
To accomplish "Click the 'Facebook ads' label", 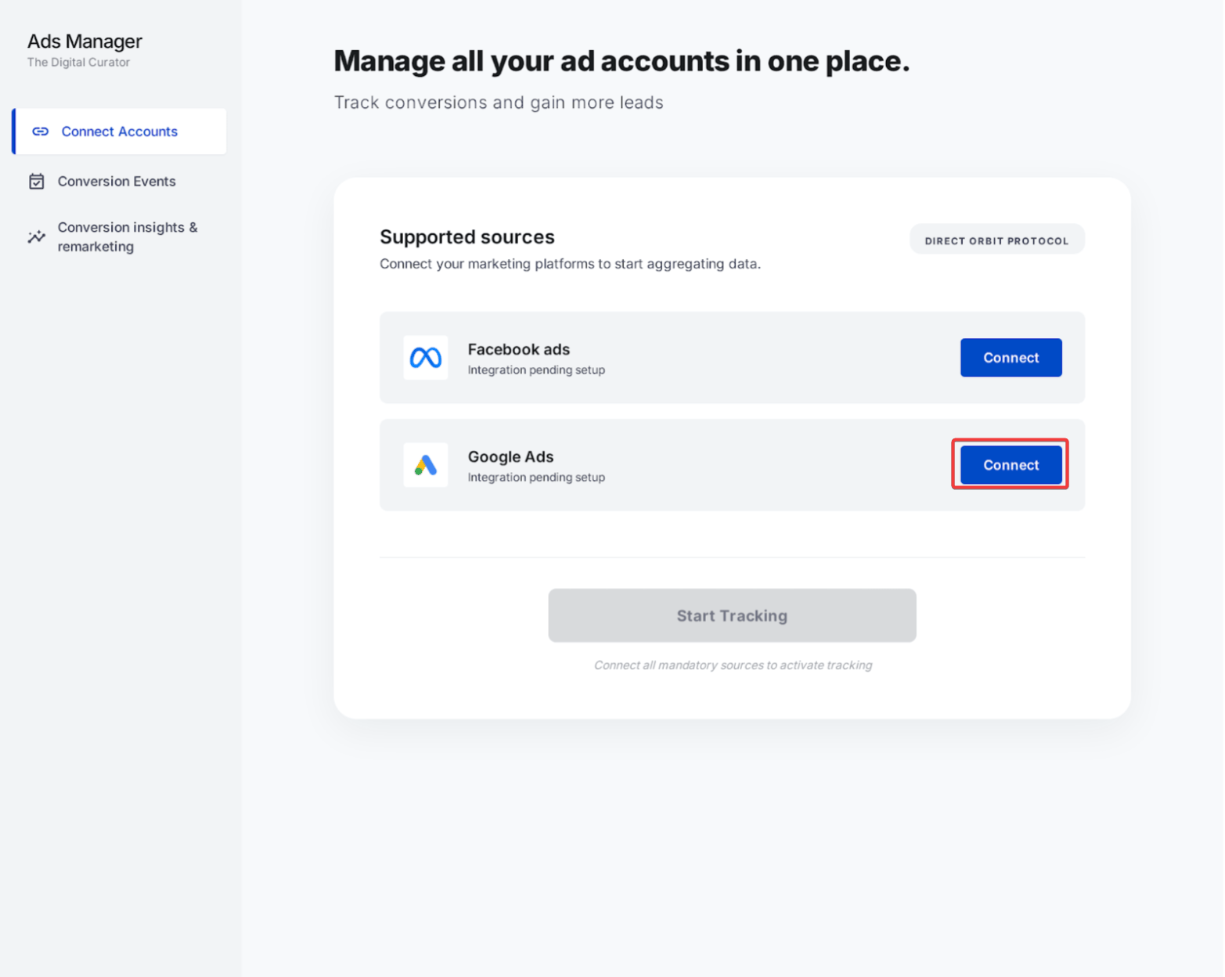I will pos(519,349).
